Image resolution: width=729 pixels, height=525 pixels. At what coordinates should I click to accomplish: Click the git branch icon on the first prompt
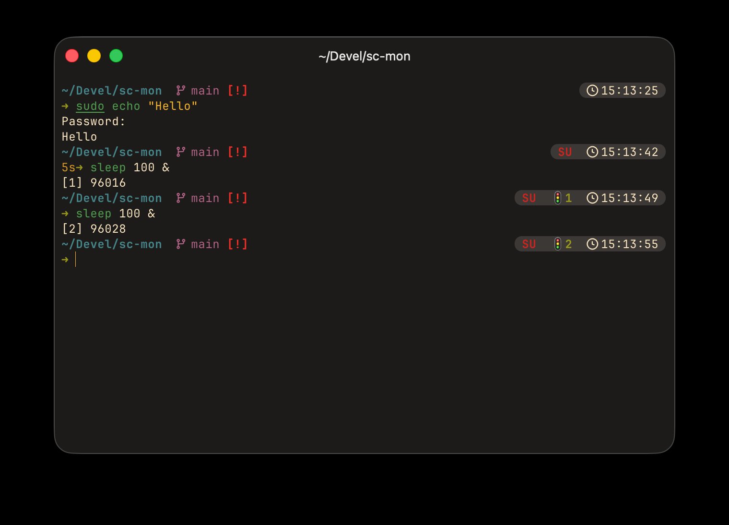(x=180, y=91)
